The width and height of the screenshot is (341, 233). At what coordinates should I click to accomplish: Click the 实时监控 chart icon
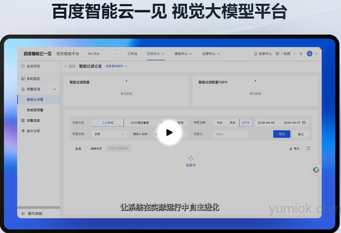[x=23, y=79]
